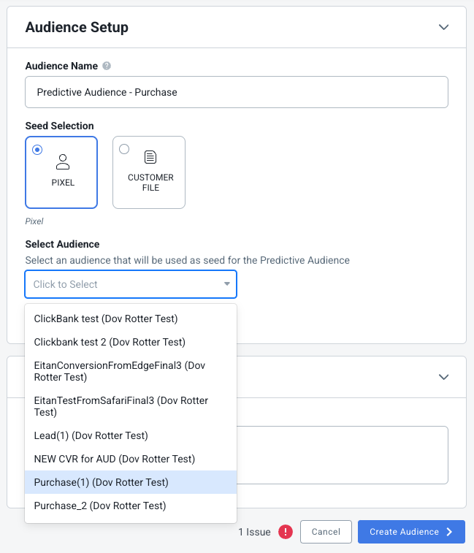Choose ClickBank test (Dov Rotter Test) option
The image size is (474, 553).
click(x=131, y=319)
